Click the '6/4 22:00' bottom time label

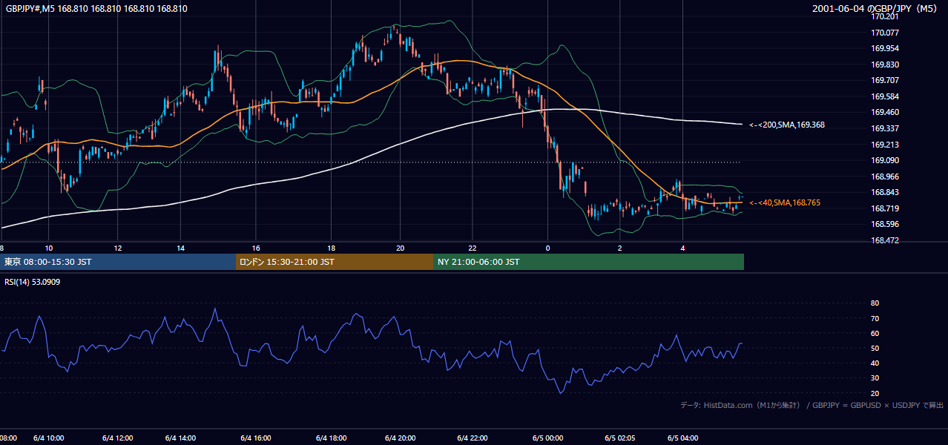(473, 438)
